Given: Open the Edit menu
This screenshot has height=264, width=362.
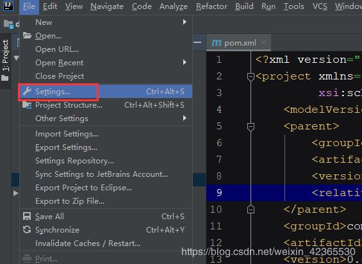Looking at the screenshot, I should click(x=50, y=6).
